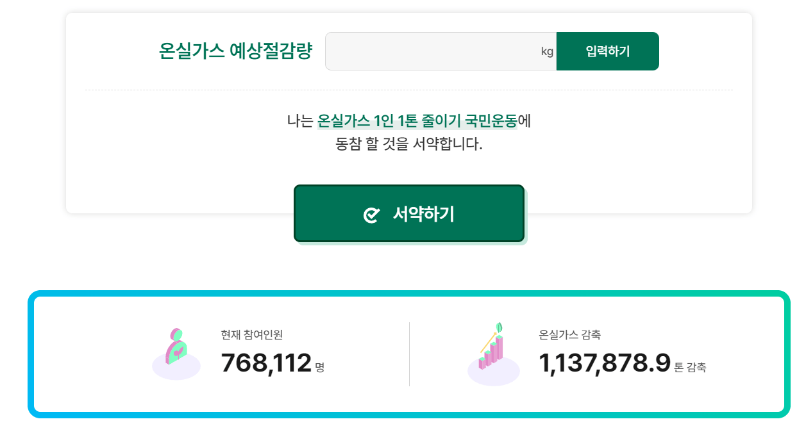This screenshot has height=426, width=806.
Task: Click the 온실가스 예상절감량 input field
Action: pyautogui.click(x=436, y=51)
